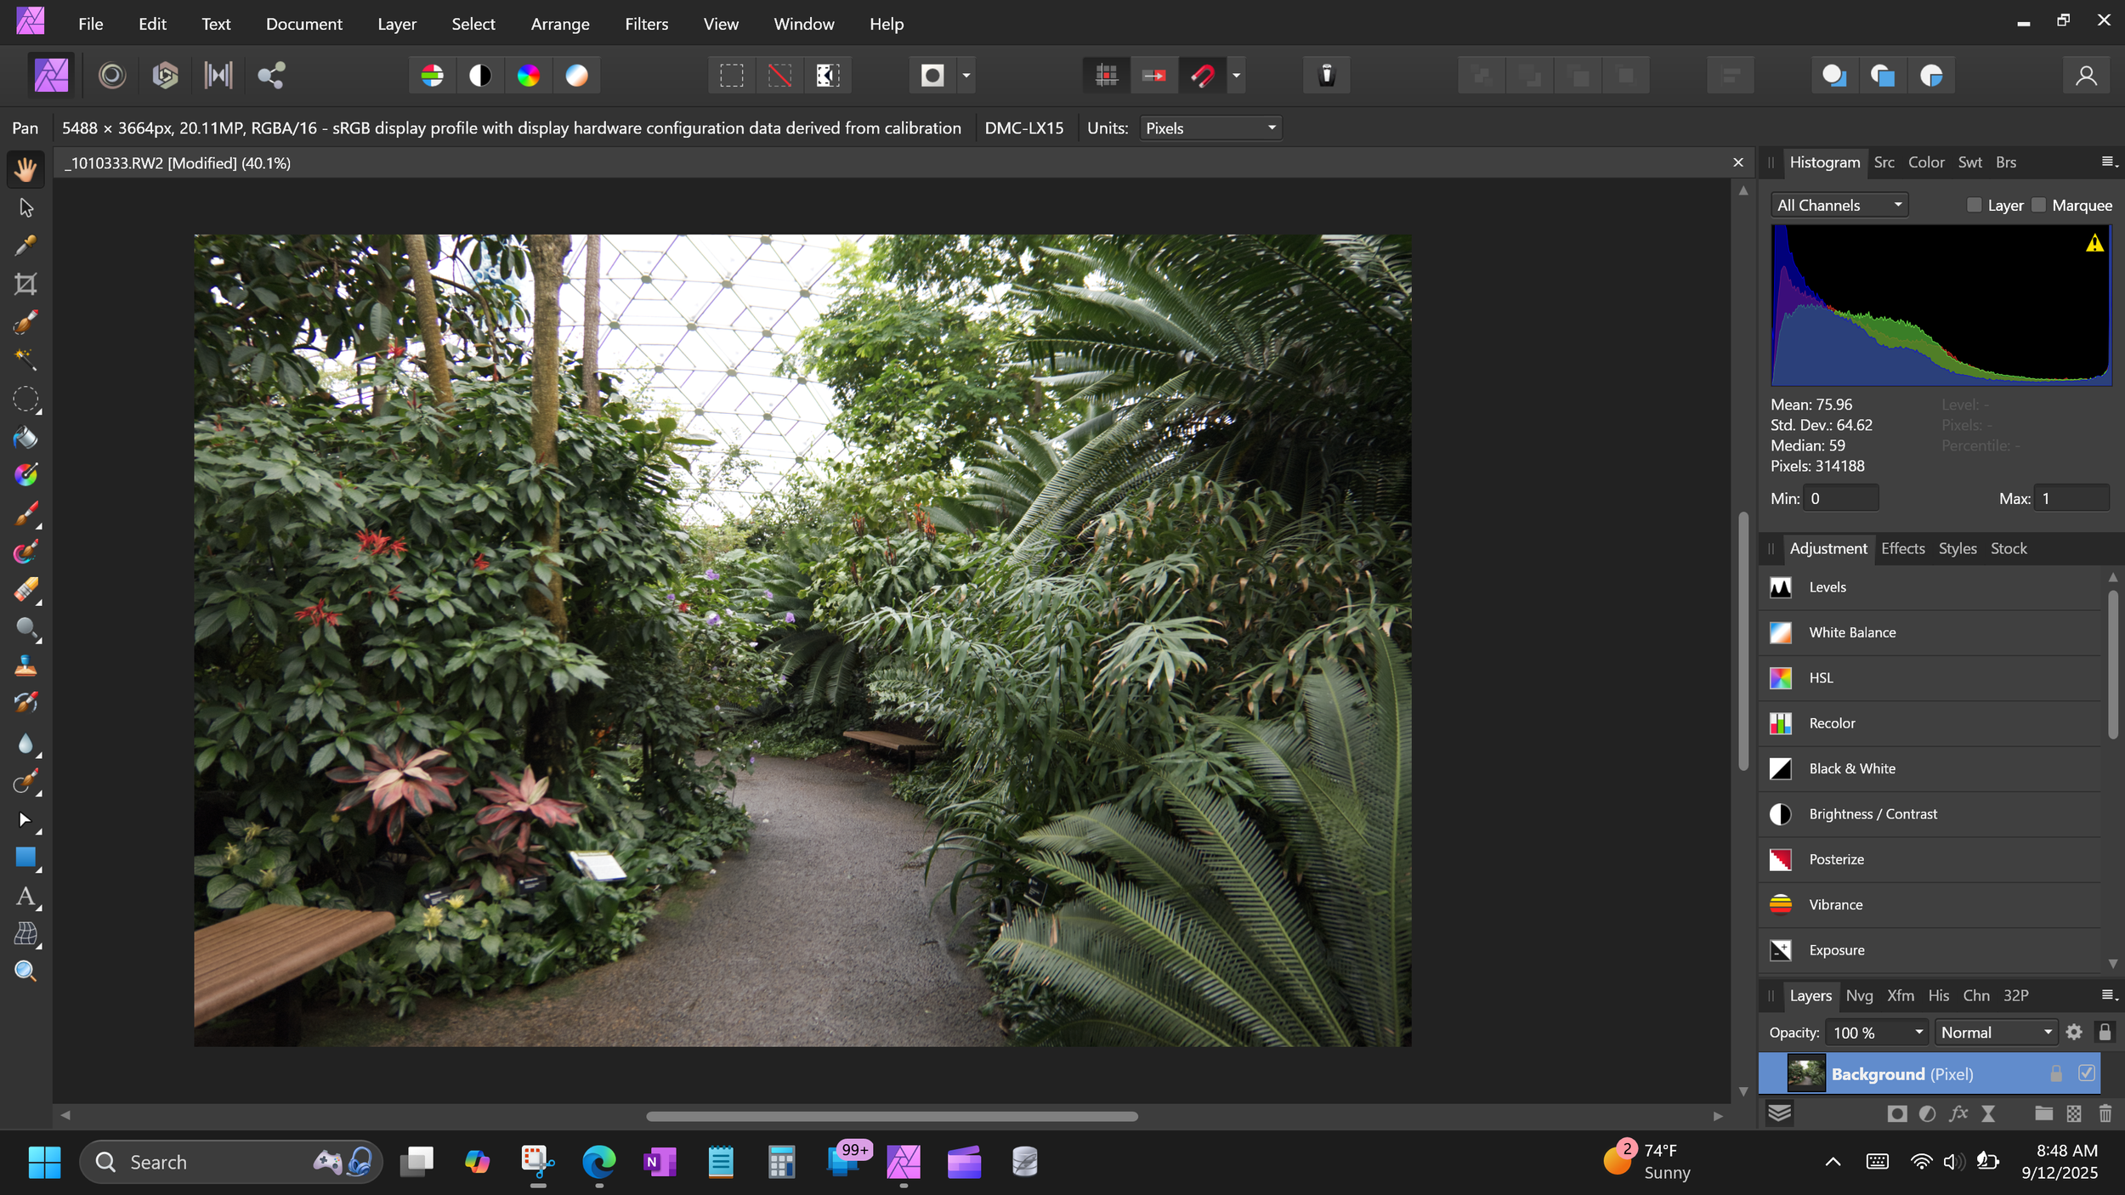
Task: Click the histogram Min input field
Action: (1840, 498)
